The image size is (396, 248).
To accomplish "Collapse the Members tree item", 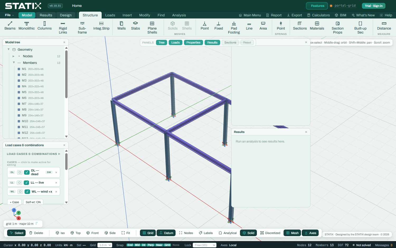I will [14, 63].
